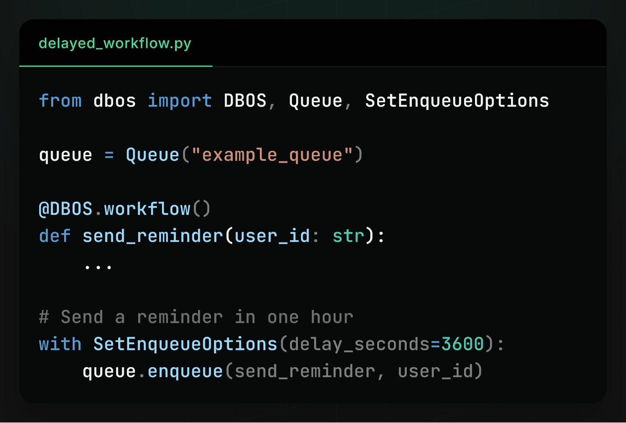Screen dimensions: 626x423
Task: Click the reminder comment line
Action: tap(196, 316)
